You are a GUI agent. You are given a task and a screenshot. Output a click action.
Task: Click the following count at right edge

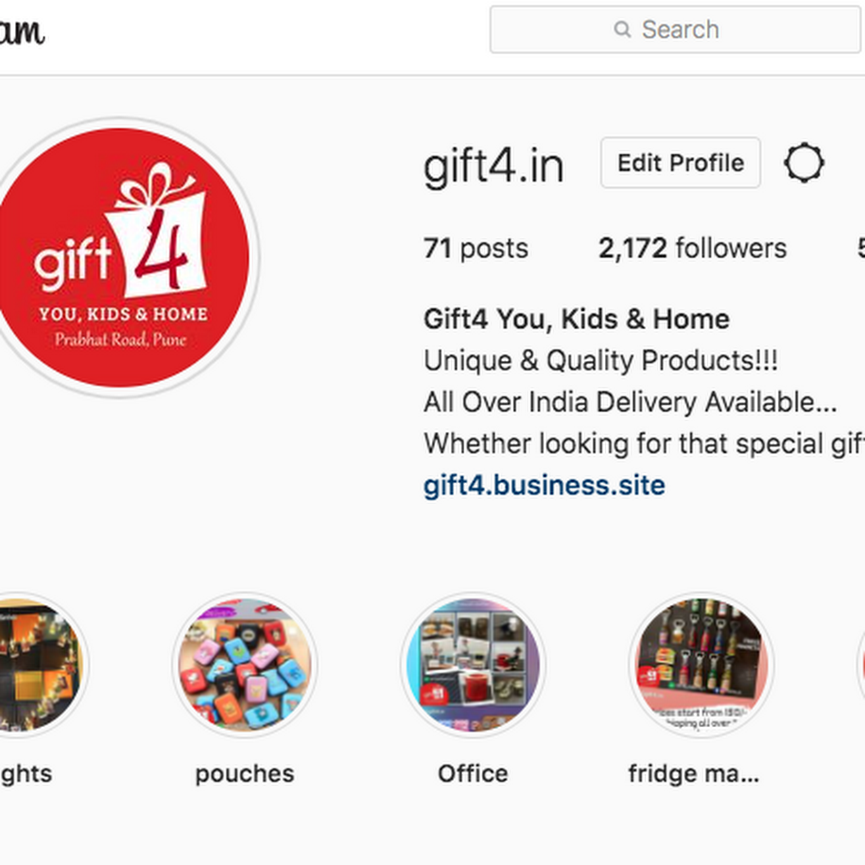(x=862, y=248)
